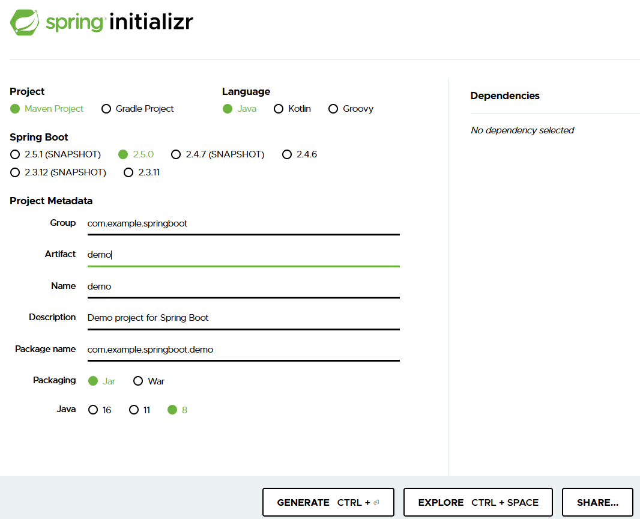
Task: Choose Kotlin as the language
Action: (x=292, y=109)
